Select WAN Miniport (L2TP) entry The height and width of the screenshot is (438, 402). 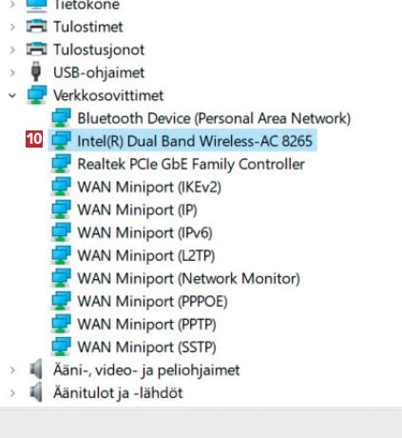coord(146,256)
